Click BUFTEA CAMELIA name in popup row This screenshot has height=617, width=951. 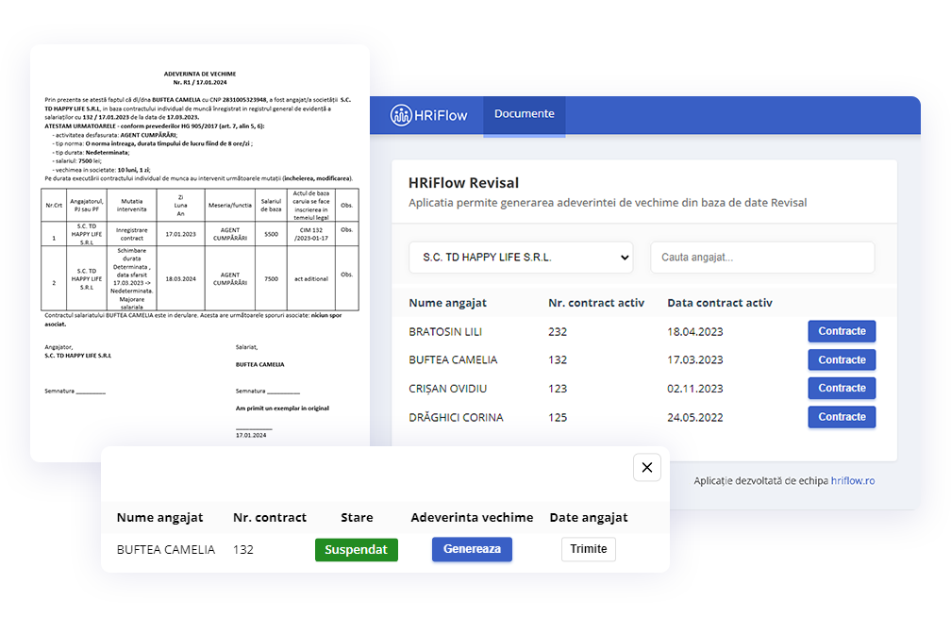(166, 550)
